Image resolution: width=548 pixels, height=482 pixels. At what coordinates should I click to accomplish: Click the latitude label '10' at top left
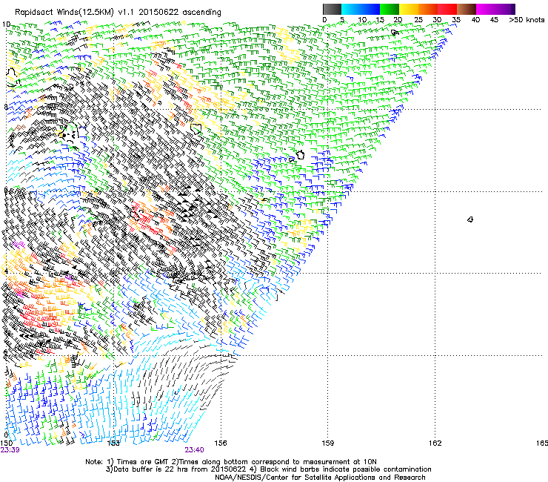pyautogui.click(x=6, y=24)
